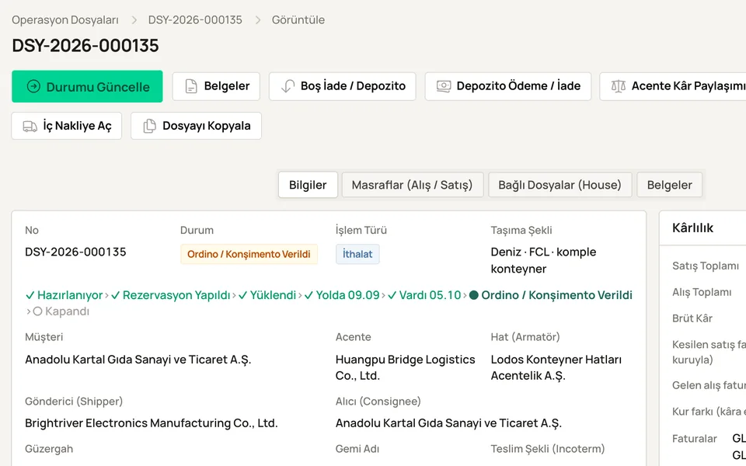746x466 pixels.
Task: Switch to the Masraflar (Alış / Satış) tab
Action: click(x=412, y=185)
